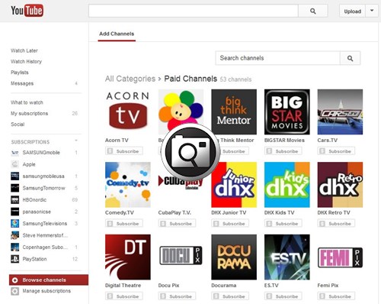This screenshot has width=381, height=304.
Task: Collapse the Subscriptions section arrow
Action: coord(75,141)
